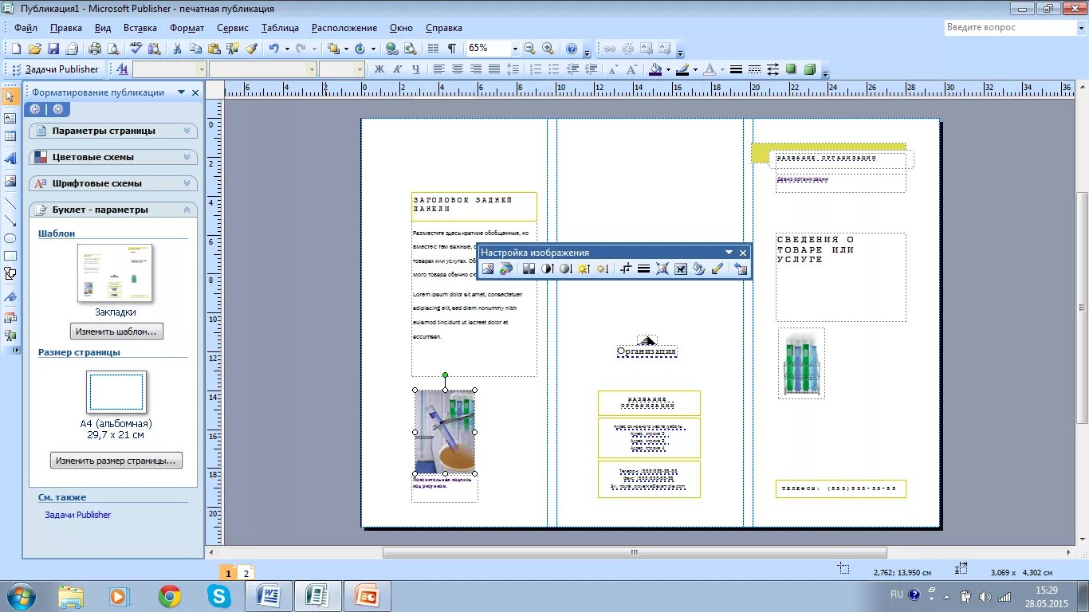
Task: Click Insert Picture in Picture toolbar
Action: (488, 269)
